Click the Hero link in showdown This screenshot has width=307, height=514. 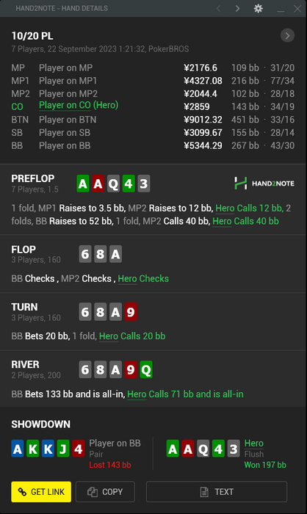(x=254, y=444)
